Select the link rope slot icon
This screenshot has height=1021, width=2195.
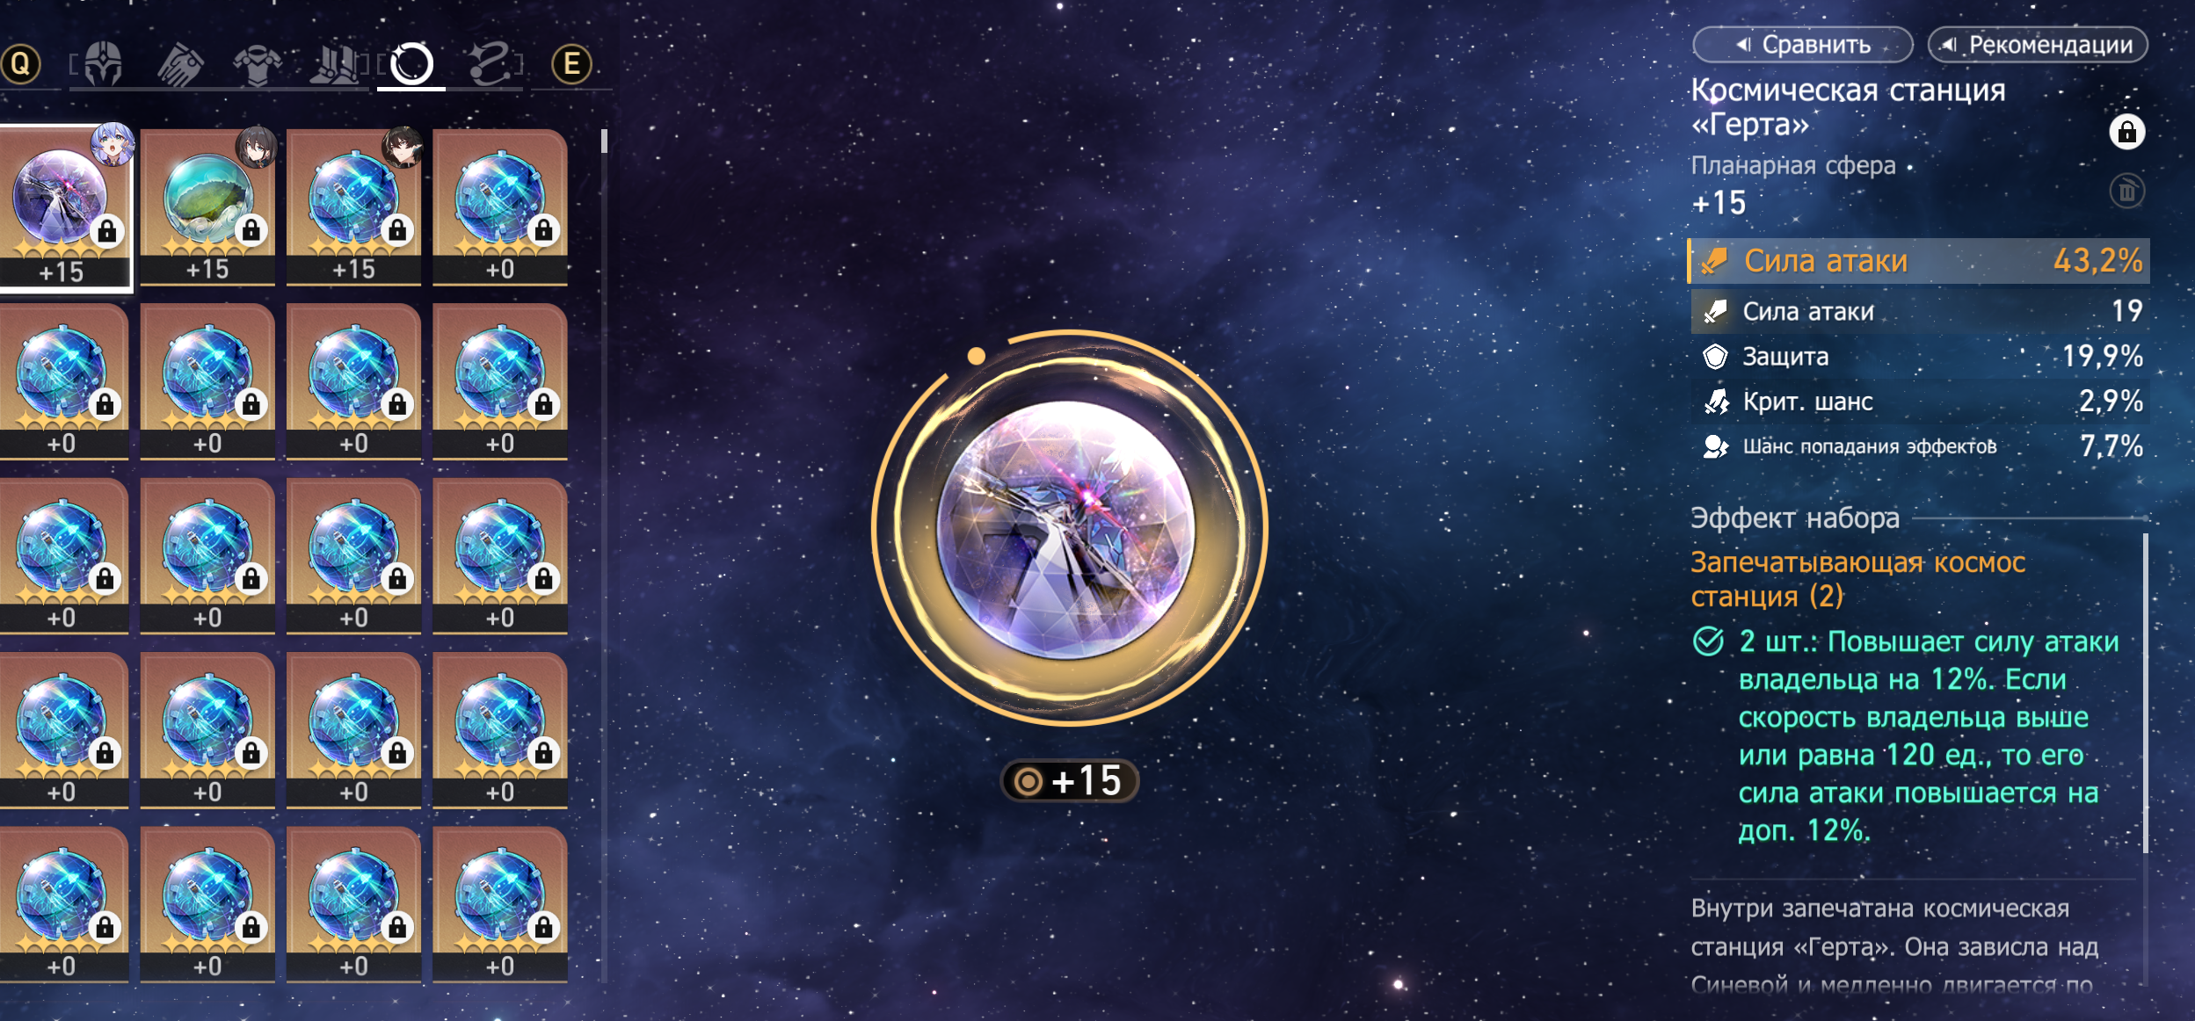[x=491, y=64]
